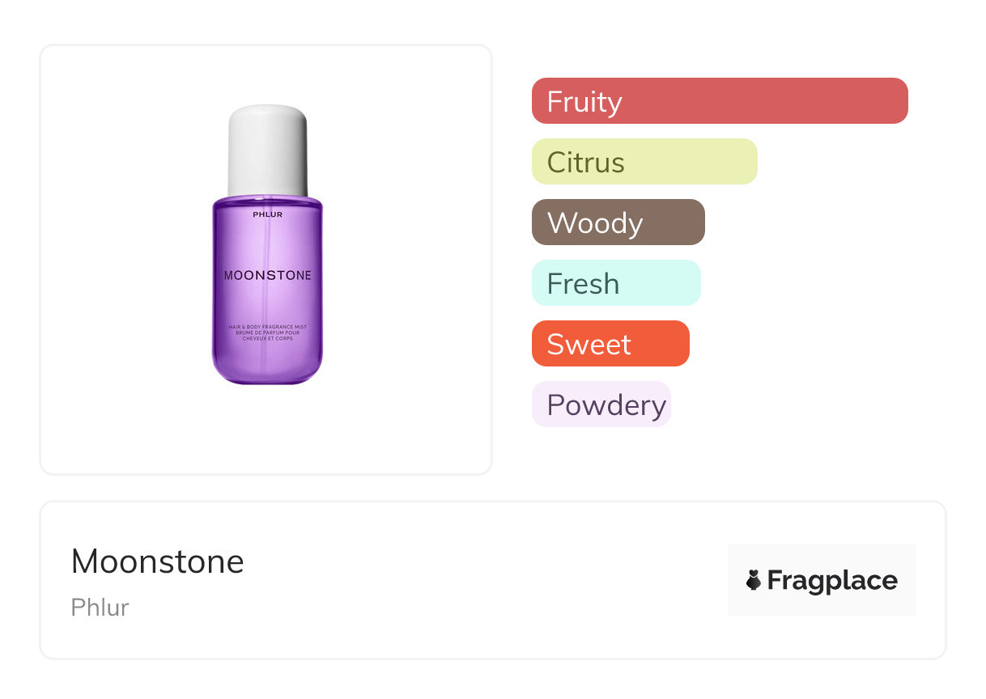The image size is (986, 699).
Task: Select the red Fruity accord bar
Action: [720, 101]
